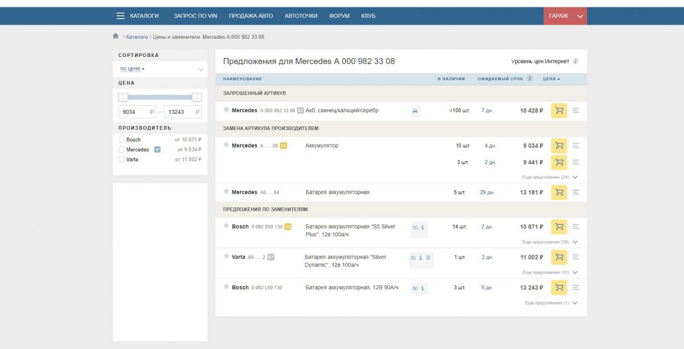
Task: Open the sorting dropdown showing по цене
Action: click(160, 69)
